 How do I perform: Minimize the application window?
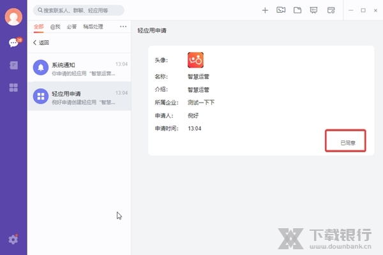click(x=350, y=10)
